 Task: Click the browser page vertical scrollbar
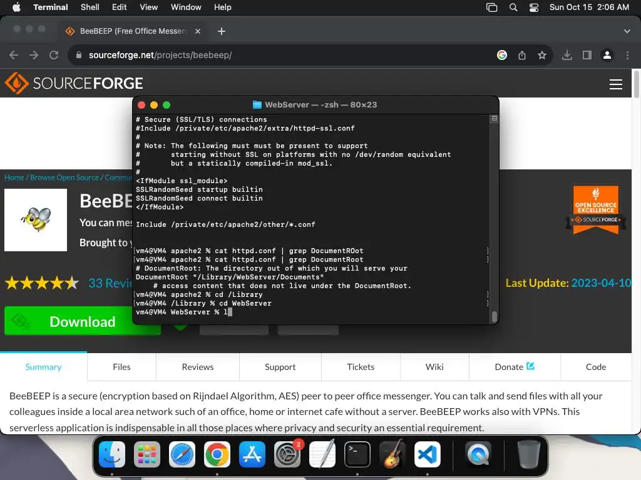point(636,85)
